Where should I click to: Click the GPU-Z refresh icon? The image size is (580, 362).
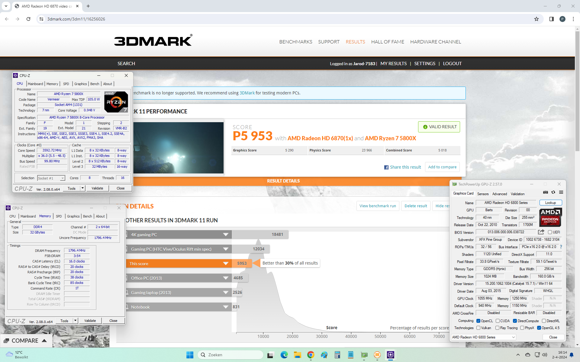pos(553,192)
